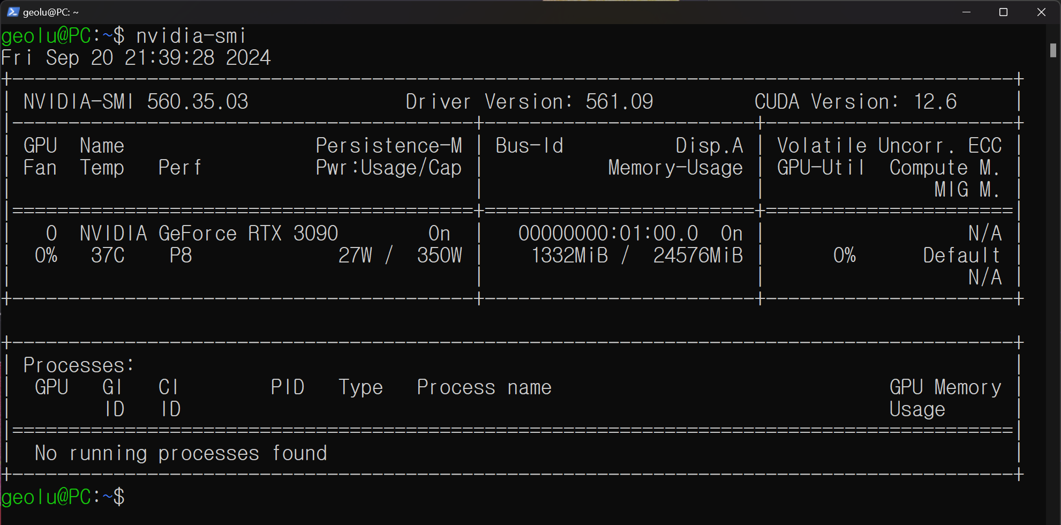Click the 'Type' column header

(361, 388)
